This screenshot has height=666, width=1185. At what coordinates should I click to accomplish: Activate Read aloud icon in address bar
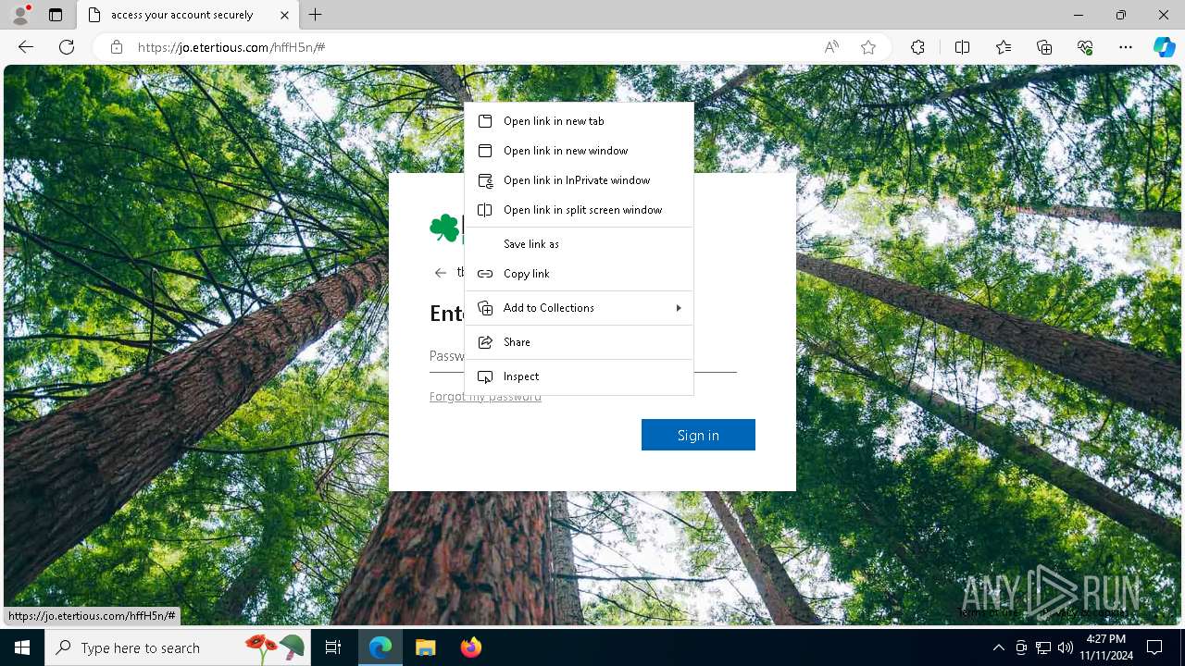coord(831,47)
